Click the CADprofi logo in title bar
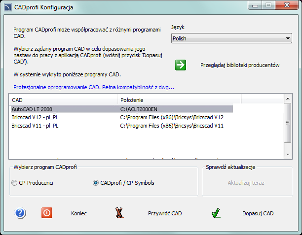 point(8,7)
